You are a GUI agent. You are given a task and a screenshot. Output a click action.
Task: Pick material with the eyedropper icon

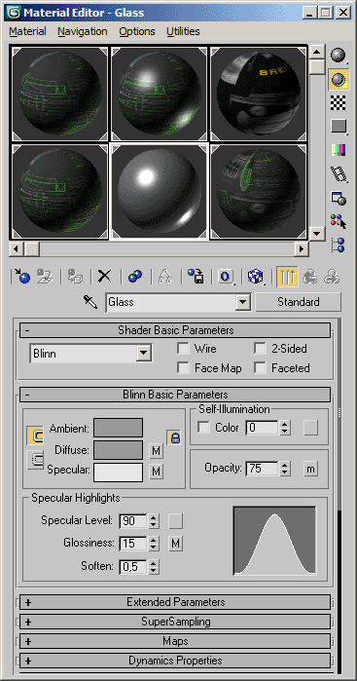(90, 302)
